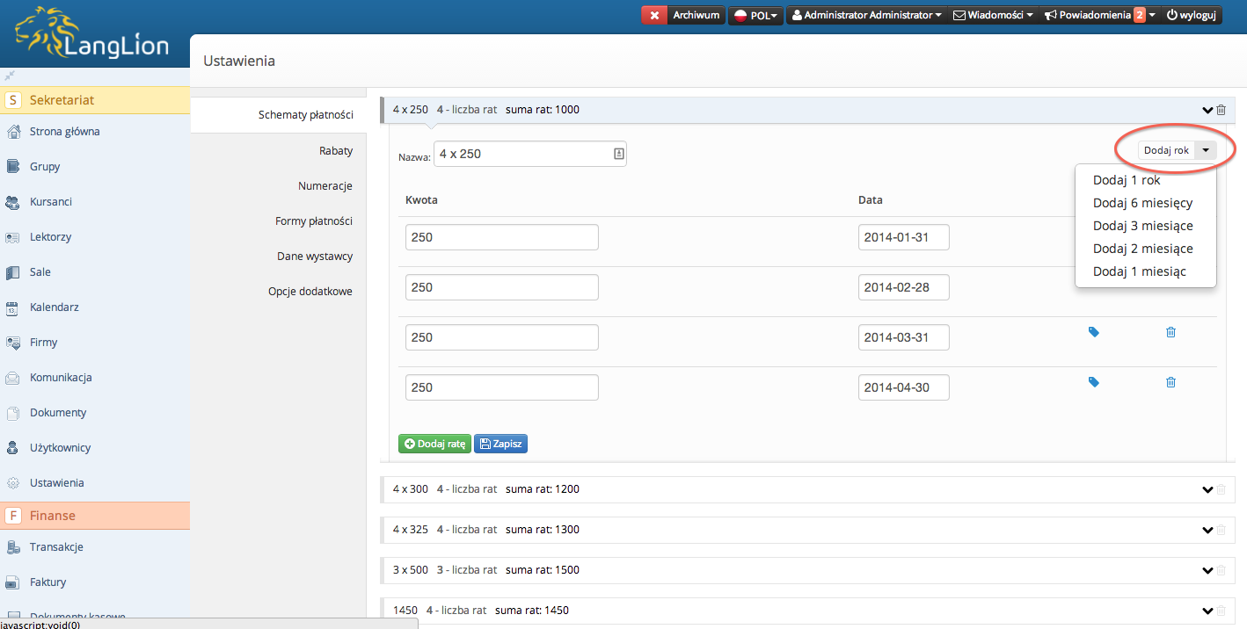Open Faktury in the Finanse section
This screenshot has width=1247, height=629.
47,582
